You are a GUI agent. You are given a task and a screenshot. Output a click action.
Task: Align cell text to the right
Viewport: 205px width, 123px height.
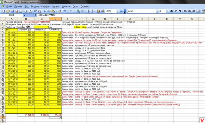pyautogui.click(x=194, y=11)
